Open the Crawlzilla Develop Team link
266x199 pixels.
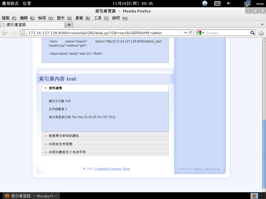click(x=112, y=169)
